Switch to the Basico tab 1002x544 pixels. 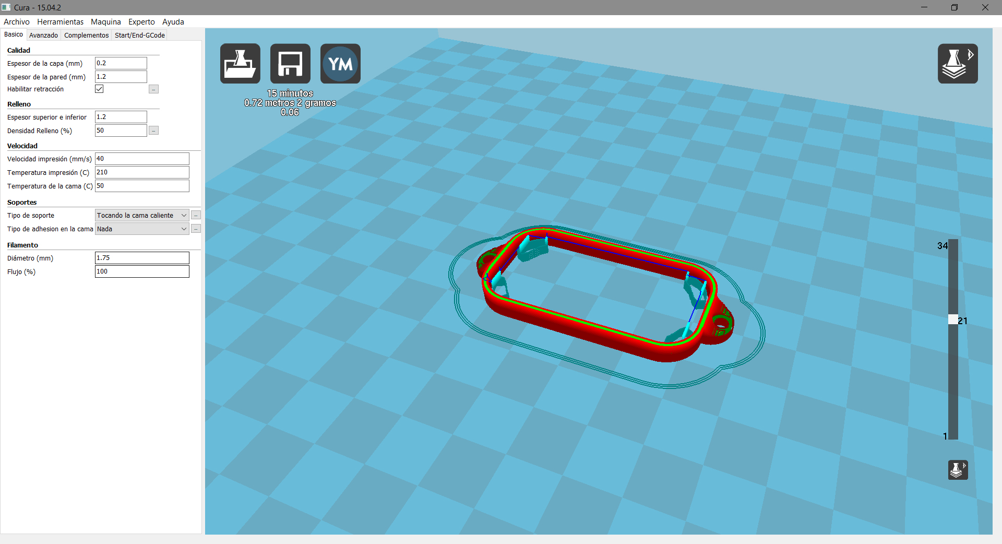[x=14, y=34]
